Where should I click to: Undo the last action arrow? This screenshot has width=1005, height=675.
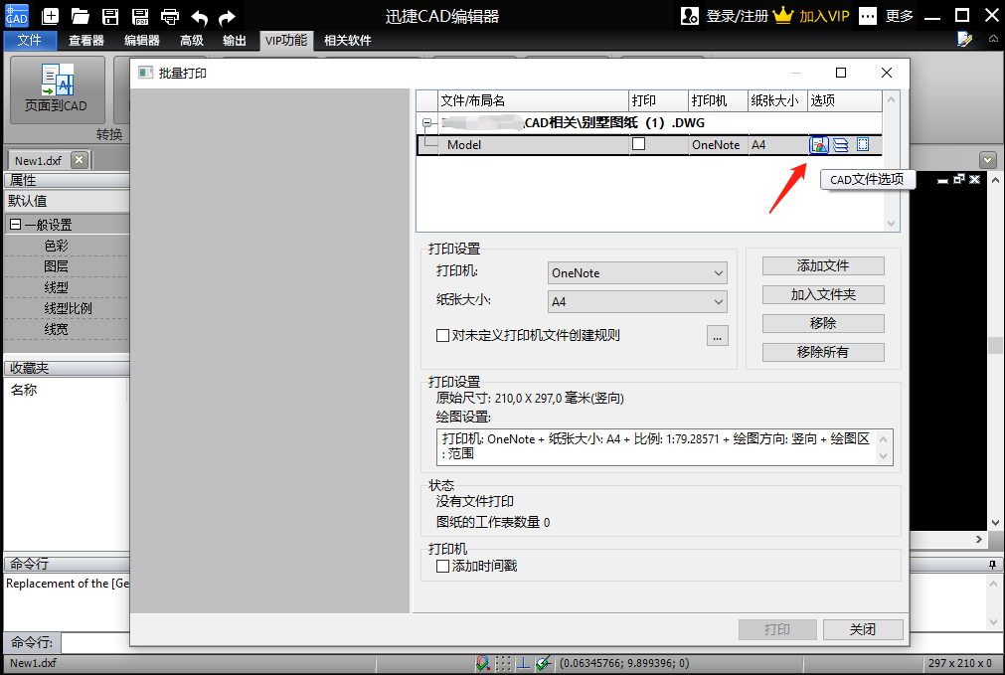click(x=200, y=17)
